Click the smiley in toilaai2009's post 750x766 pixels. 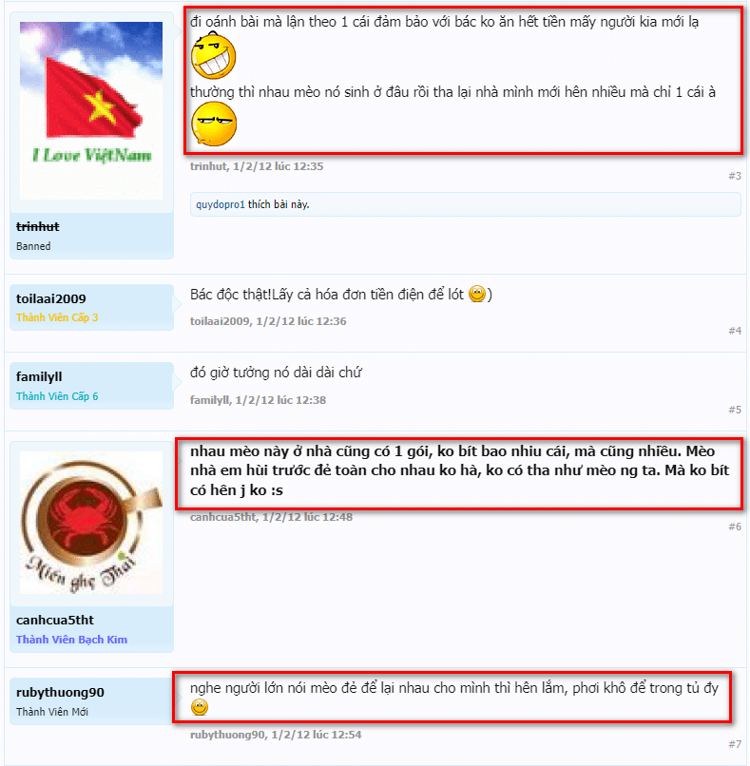[x=477, y=294]
